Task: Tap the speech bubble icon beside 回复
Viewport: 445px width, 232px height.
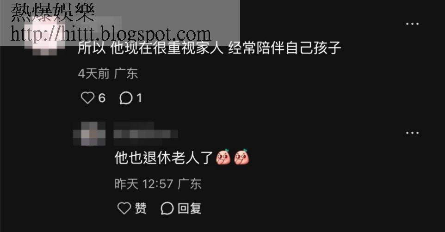Action: click(x=167, y=208)
